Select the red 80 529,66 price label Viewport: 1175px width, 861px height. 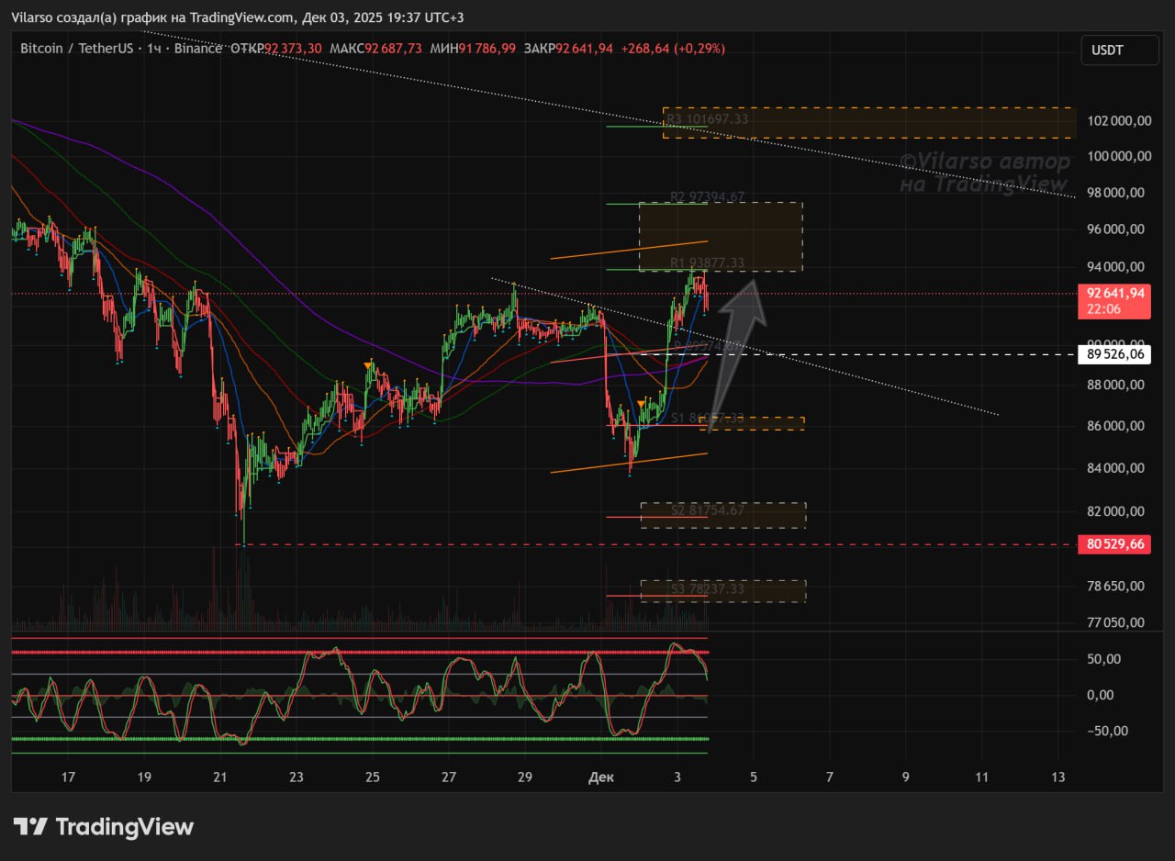click(x=1116, y=544)
